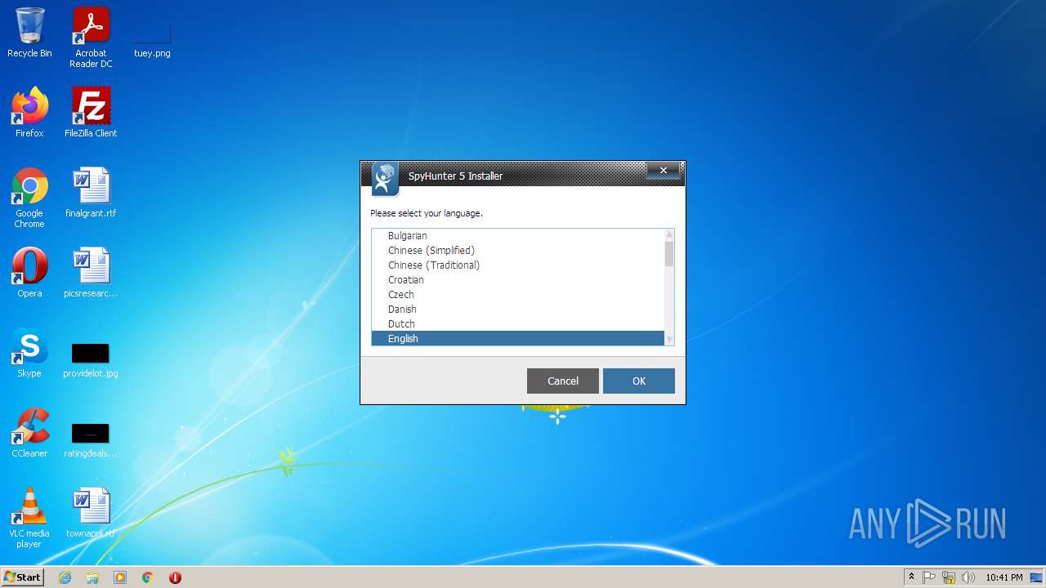Launch CCleaner desktop shortcut

point(29,433)
